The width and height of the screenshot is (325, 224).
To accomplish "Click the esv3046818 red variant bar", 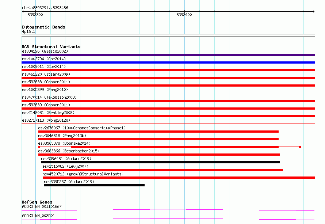I will tap(158, 139).
